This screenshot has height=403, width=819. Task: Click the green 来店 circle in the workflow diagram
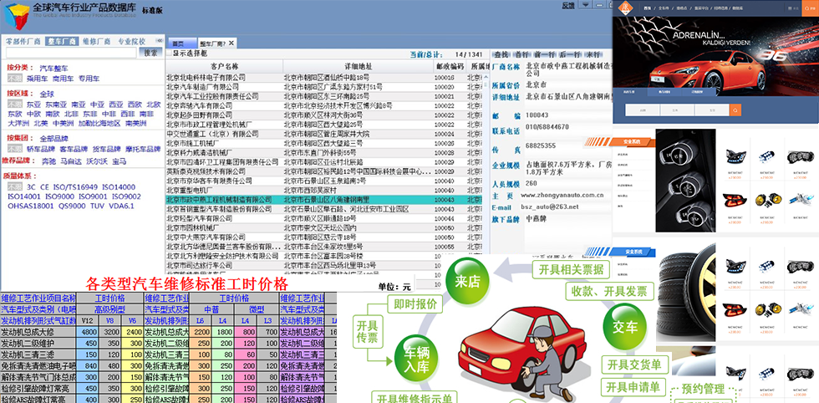pyautogui.click(x=467, y=281)
